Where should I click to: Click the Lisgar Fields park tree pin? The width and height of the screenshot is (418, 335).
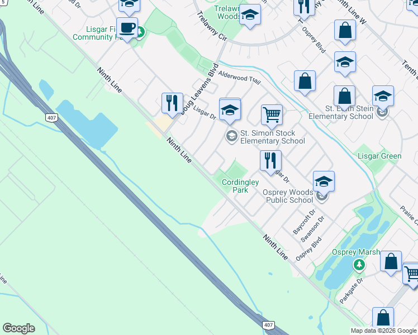(140, 32)
